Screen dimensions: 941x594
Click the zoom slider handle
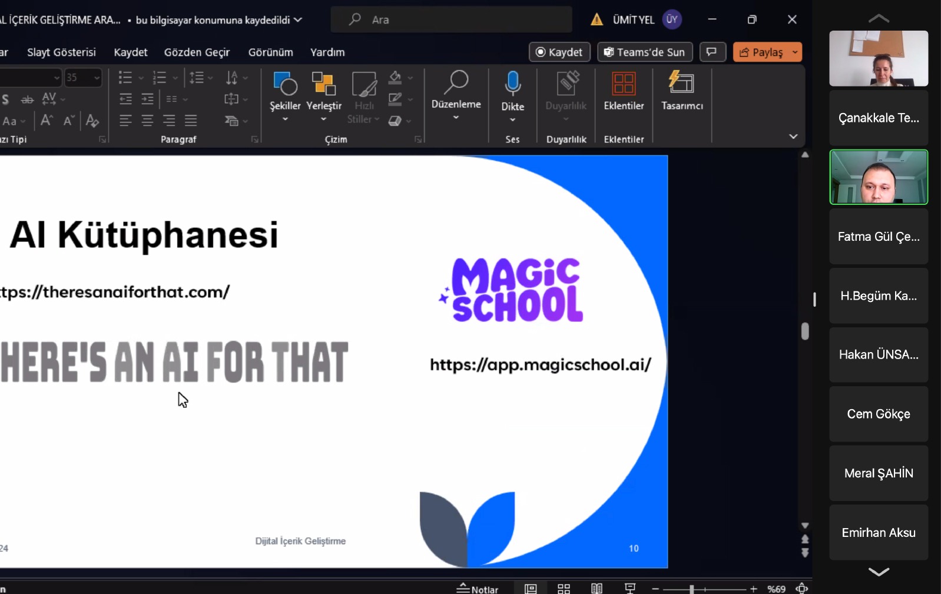tap(692, 589)
